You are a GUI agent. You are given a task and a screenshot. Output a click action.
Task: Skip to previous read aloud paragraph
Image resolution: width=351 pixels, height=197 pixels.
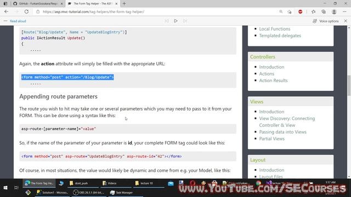(x=167, y=21)
